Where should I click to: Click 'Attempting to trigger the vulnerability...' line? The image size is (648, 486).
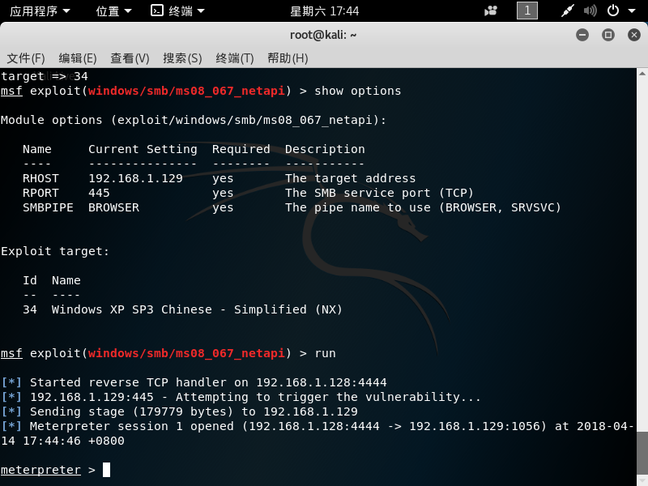(x=241, y=397)
